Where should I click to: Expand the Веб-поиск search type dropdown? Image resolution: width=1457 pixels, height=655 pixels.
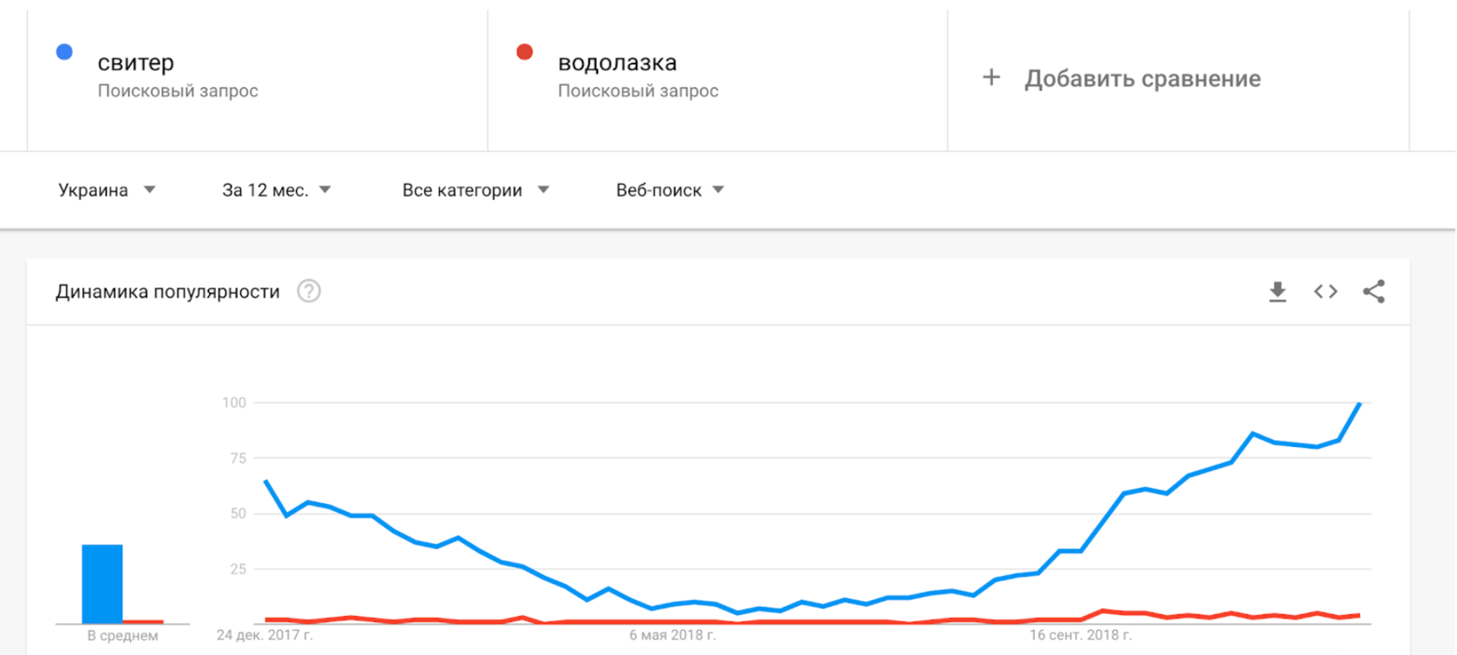click(x=670, y=191)
